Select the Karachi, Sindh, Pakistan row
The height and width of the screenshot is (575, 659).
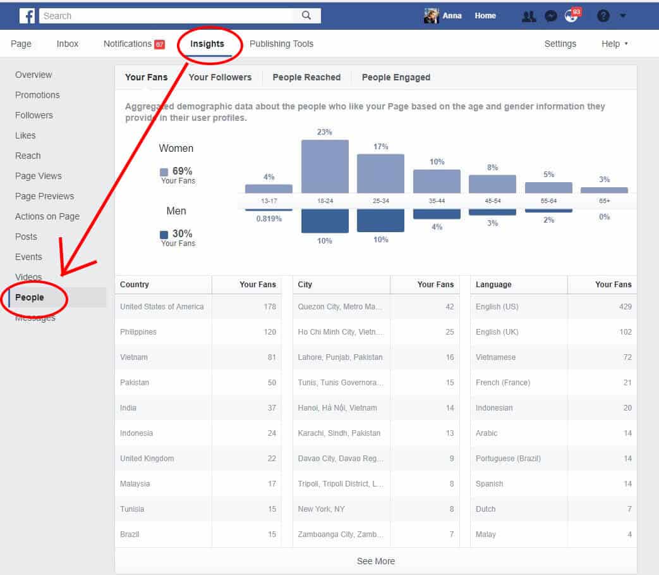tap(376, 433)
